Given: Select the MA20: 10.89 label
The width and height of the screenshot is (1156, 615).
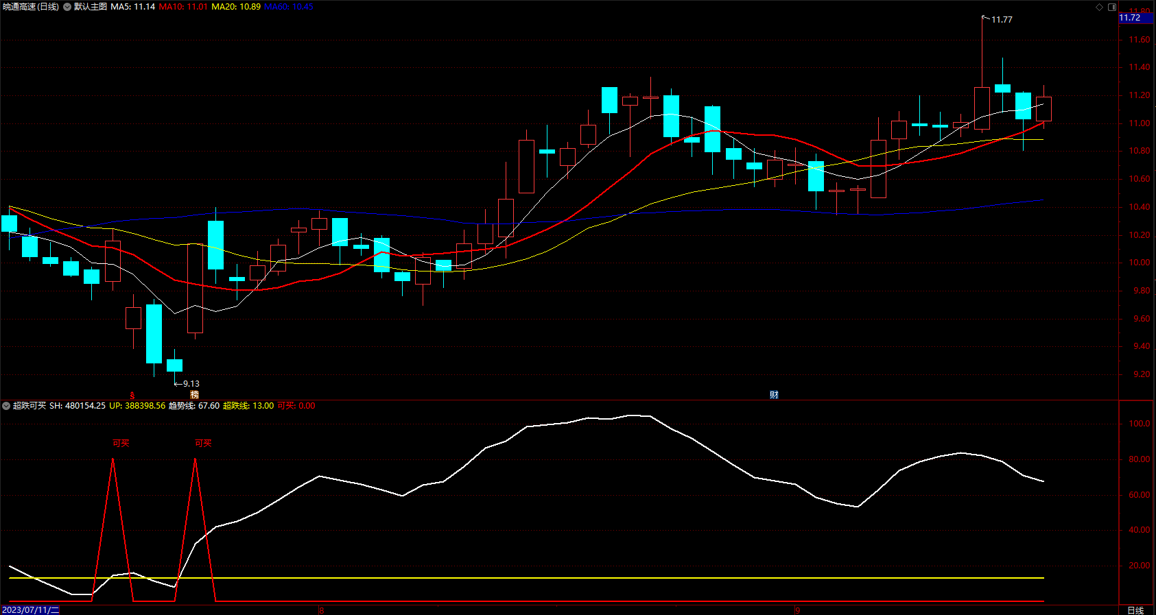Looking at the screenshot, I should click(236, 7).
